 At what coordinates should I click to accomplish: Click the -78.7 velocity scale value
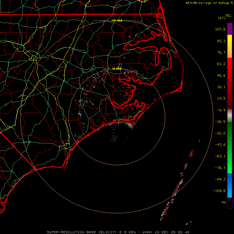[x=220, y=168]
